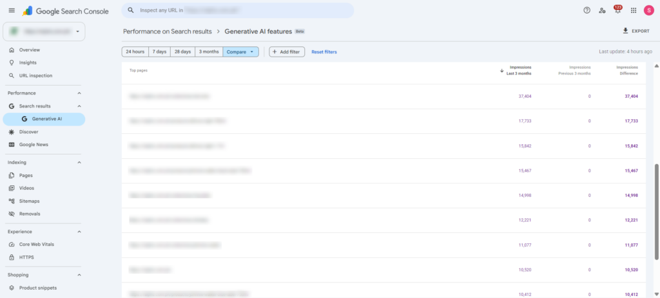
Task: Select the 28 days date range
Action: tap(182, 51)
